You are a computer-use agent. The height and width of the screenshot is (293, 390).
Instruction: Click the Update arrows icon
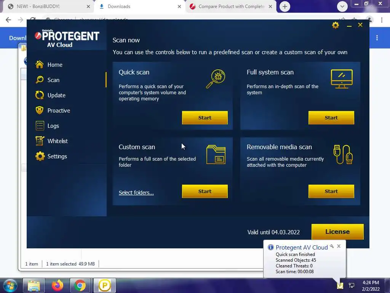pyautogui.click(x=40, y=95)
